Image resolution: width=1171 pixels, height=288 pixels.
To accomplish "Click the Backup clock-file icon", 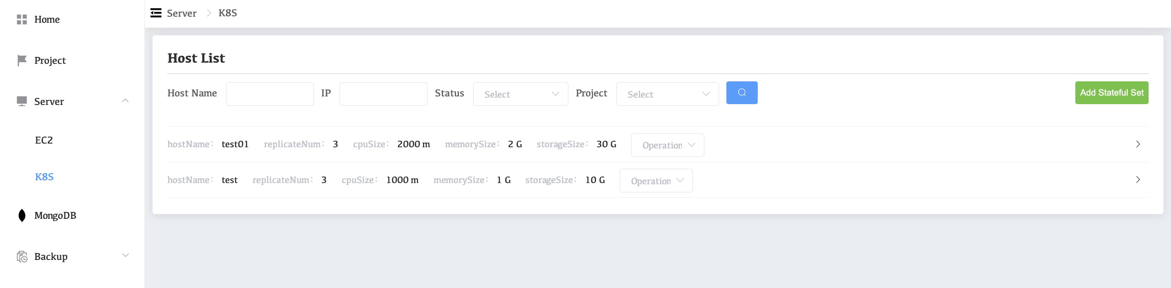I will [x=22, y=257].
